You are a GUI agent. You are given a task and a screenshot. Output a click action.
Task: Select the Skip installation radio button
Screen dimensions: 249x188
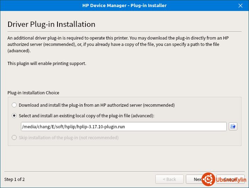click(14, 137)
